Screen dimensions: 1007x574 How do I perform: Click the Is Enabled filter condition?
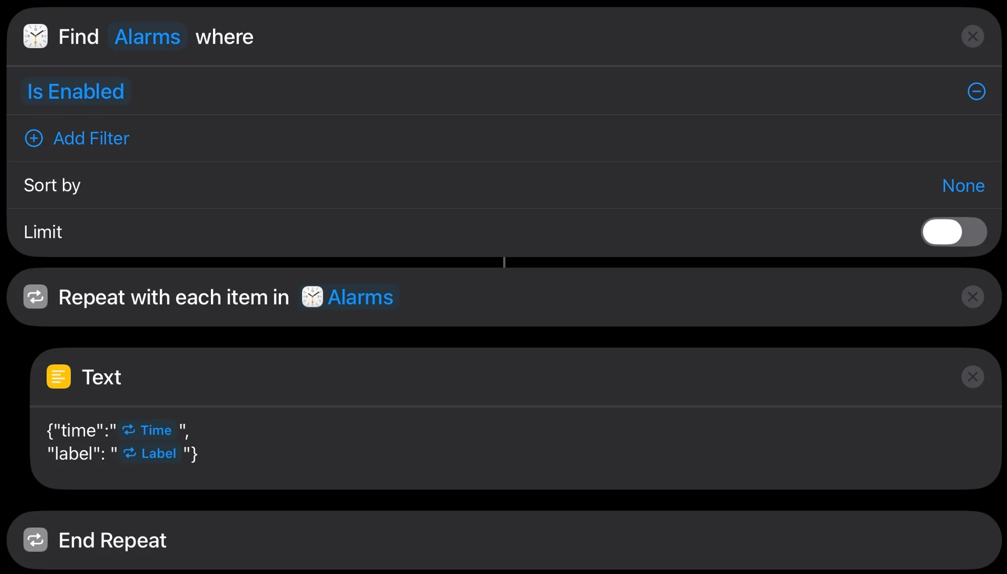[76, 92]
